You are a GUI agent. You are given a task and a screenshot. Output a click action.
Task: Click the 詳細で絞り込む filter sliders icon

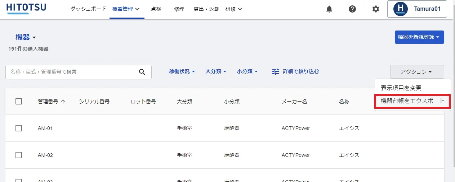276,71
